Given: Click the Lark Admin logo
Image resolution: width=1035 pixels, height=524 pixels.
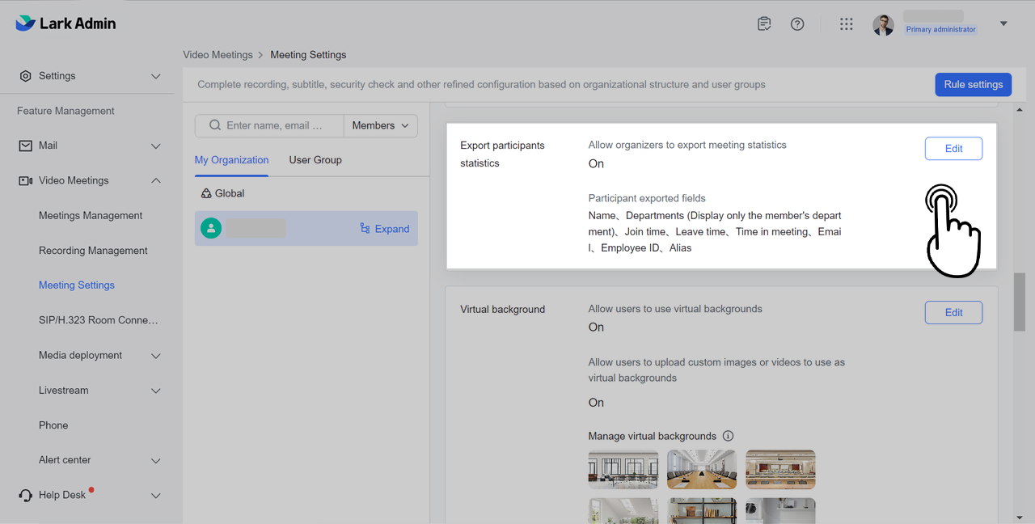Looking at the screenshot, I should (65, 23).
